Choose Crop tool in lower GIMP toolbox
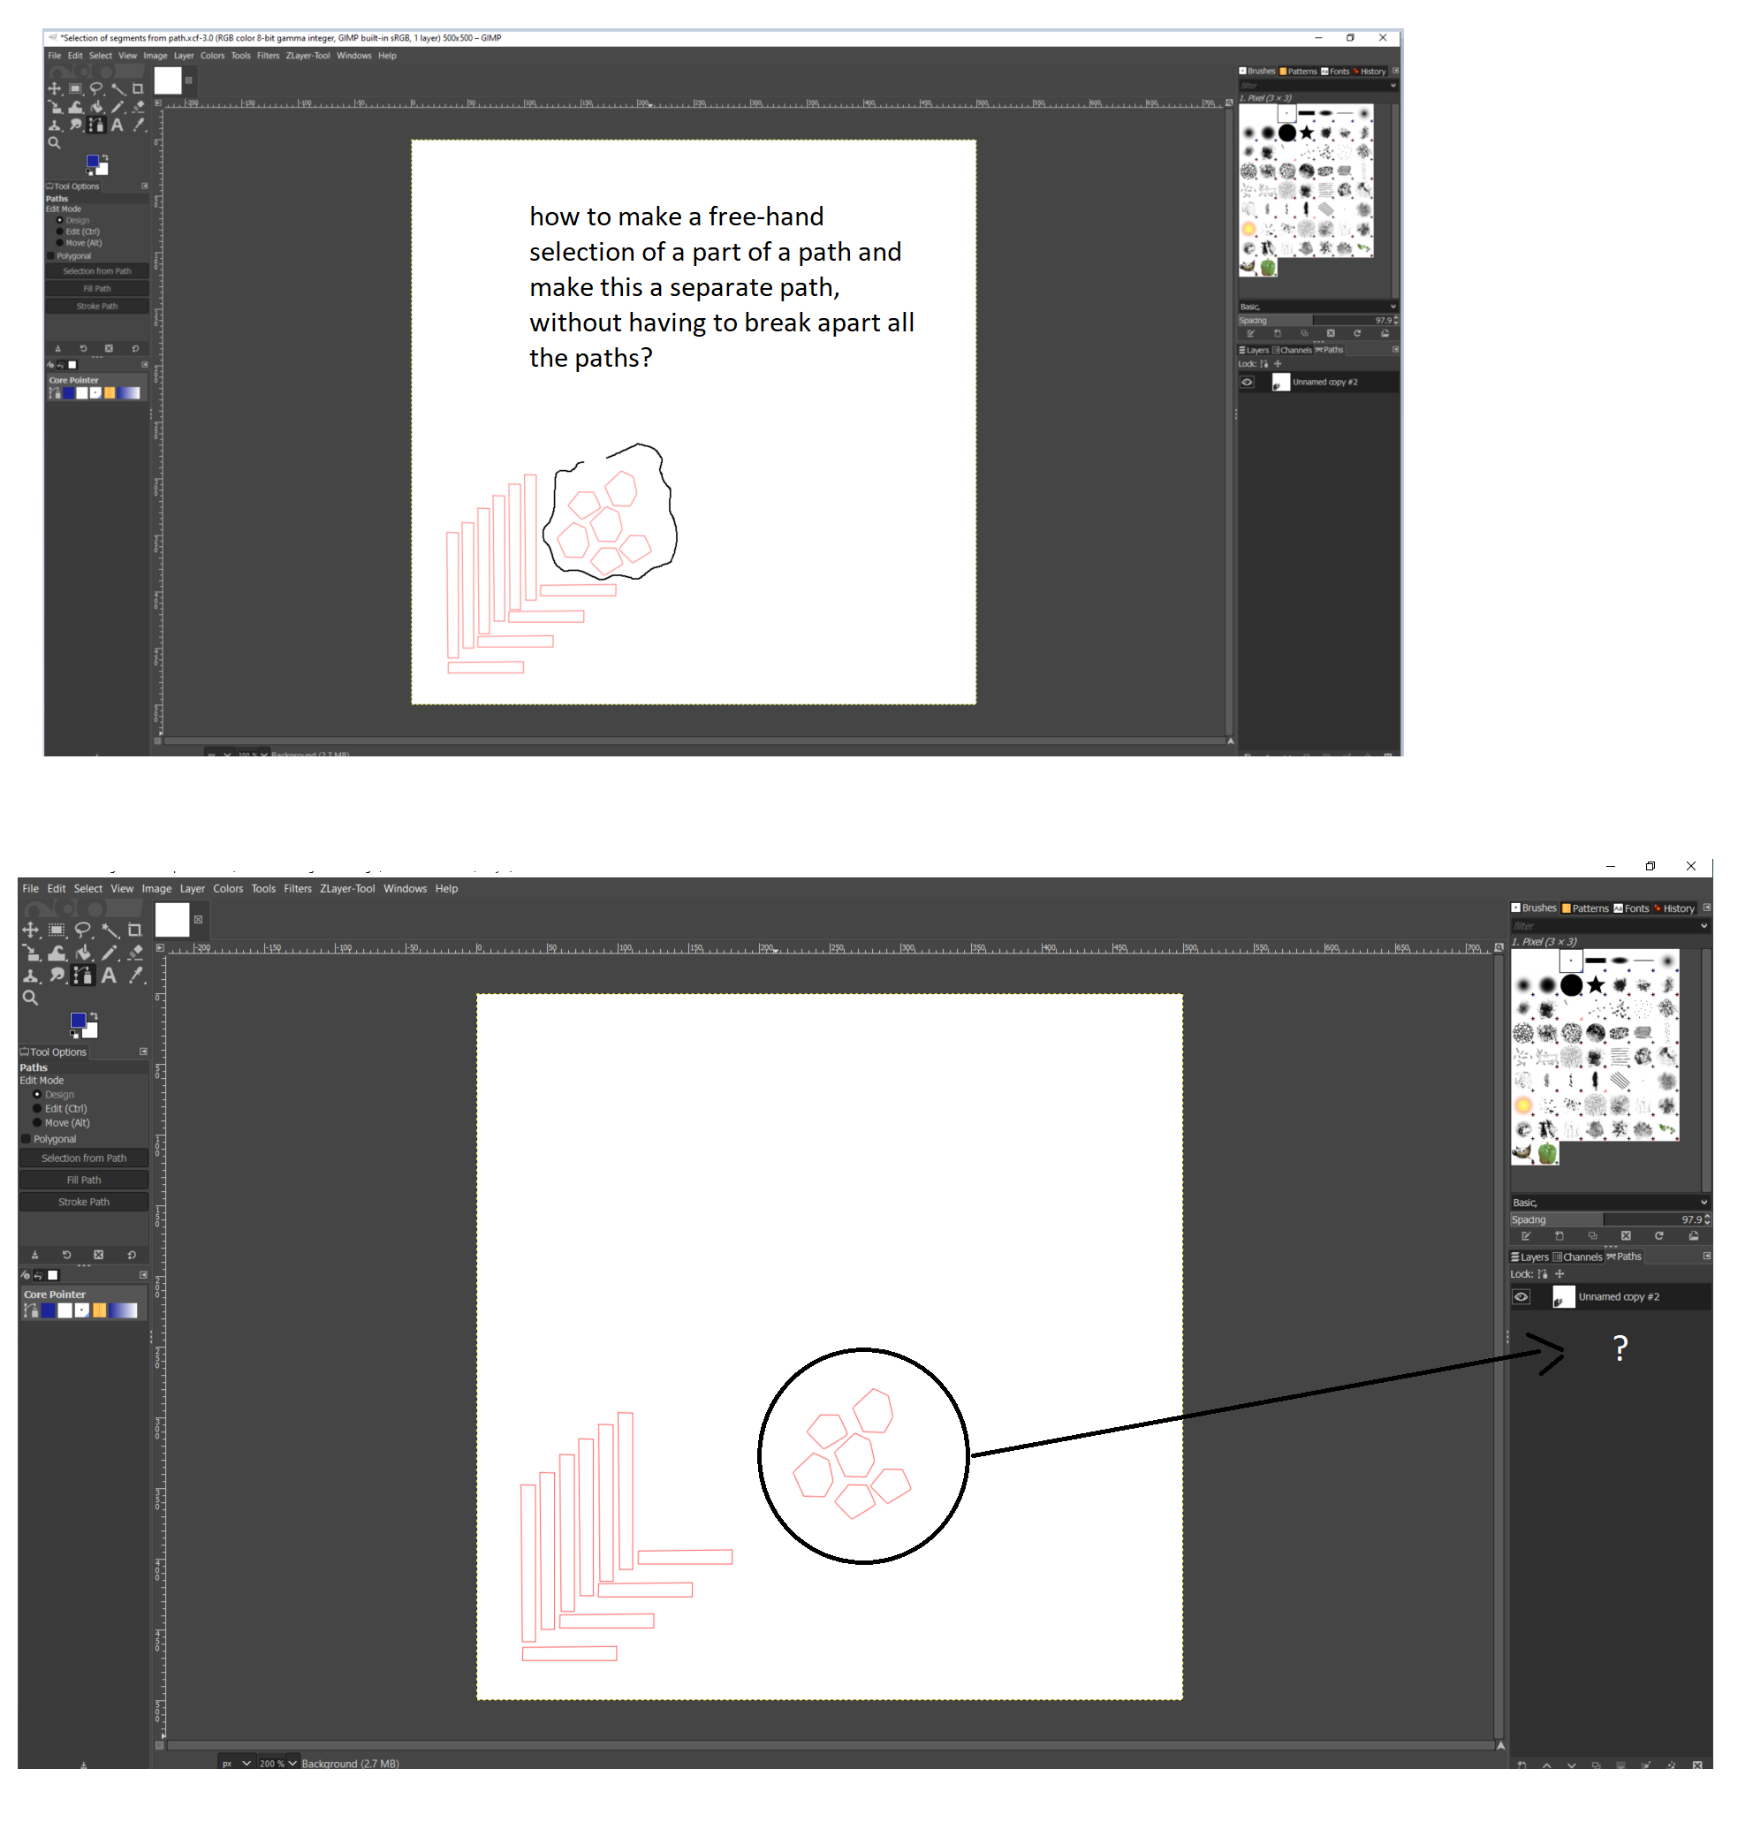The width and height of the screenshot is (1753, 1845). click(134, 930)
